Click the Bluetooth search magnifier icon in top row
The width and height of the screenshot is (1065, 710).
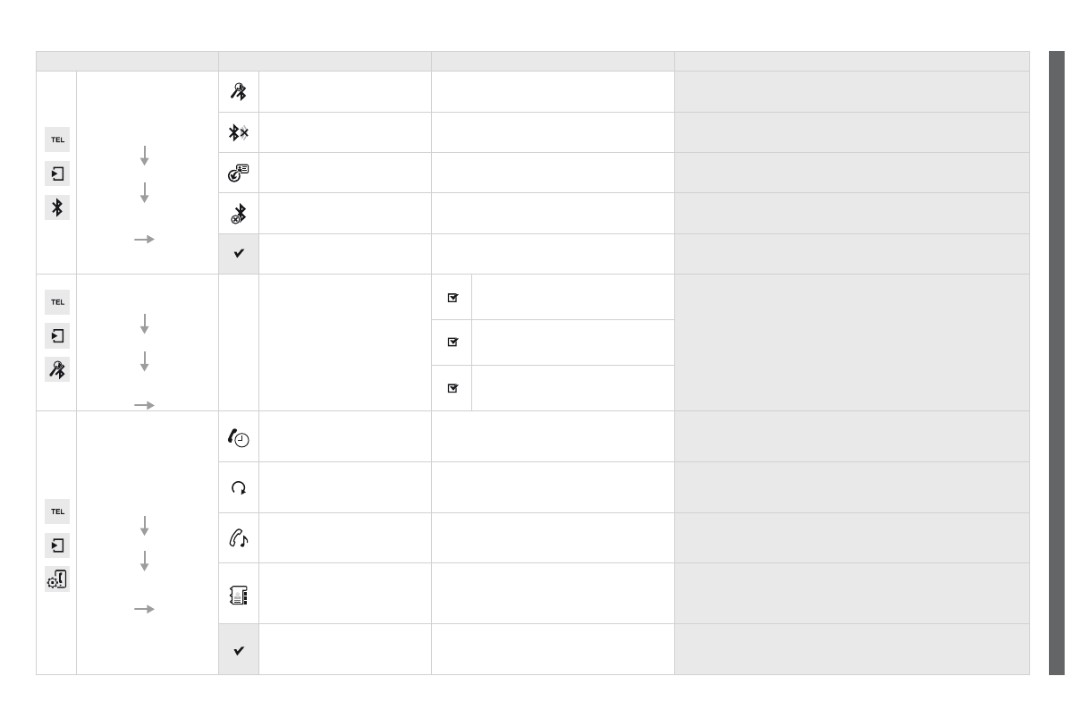(x=239, y=91)
